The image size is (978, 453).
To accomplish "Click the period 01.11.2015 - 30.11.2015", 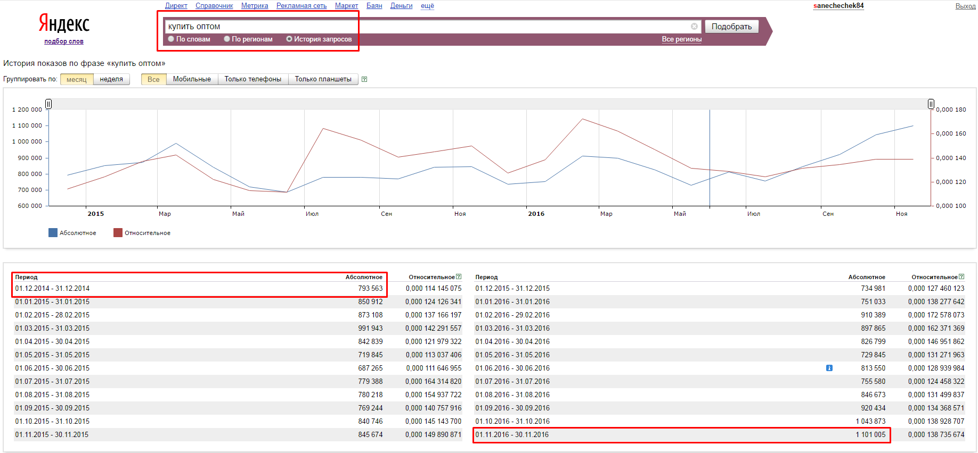I will point(52,434).
